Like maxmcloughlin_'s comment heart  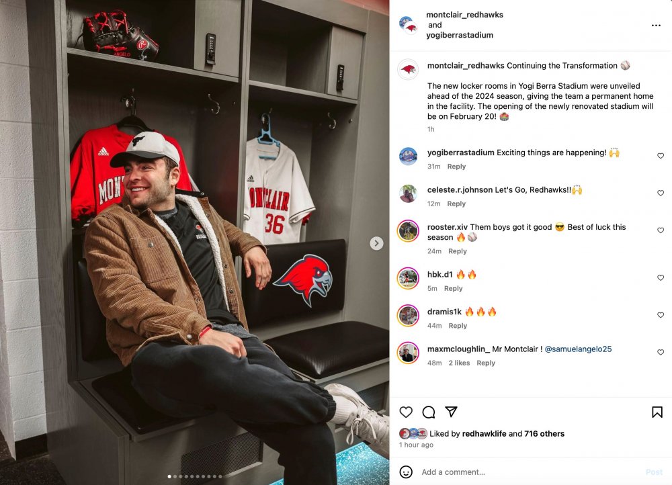click(x=661, y=352)
